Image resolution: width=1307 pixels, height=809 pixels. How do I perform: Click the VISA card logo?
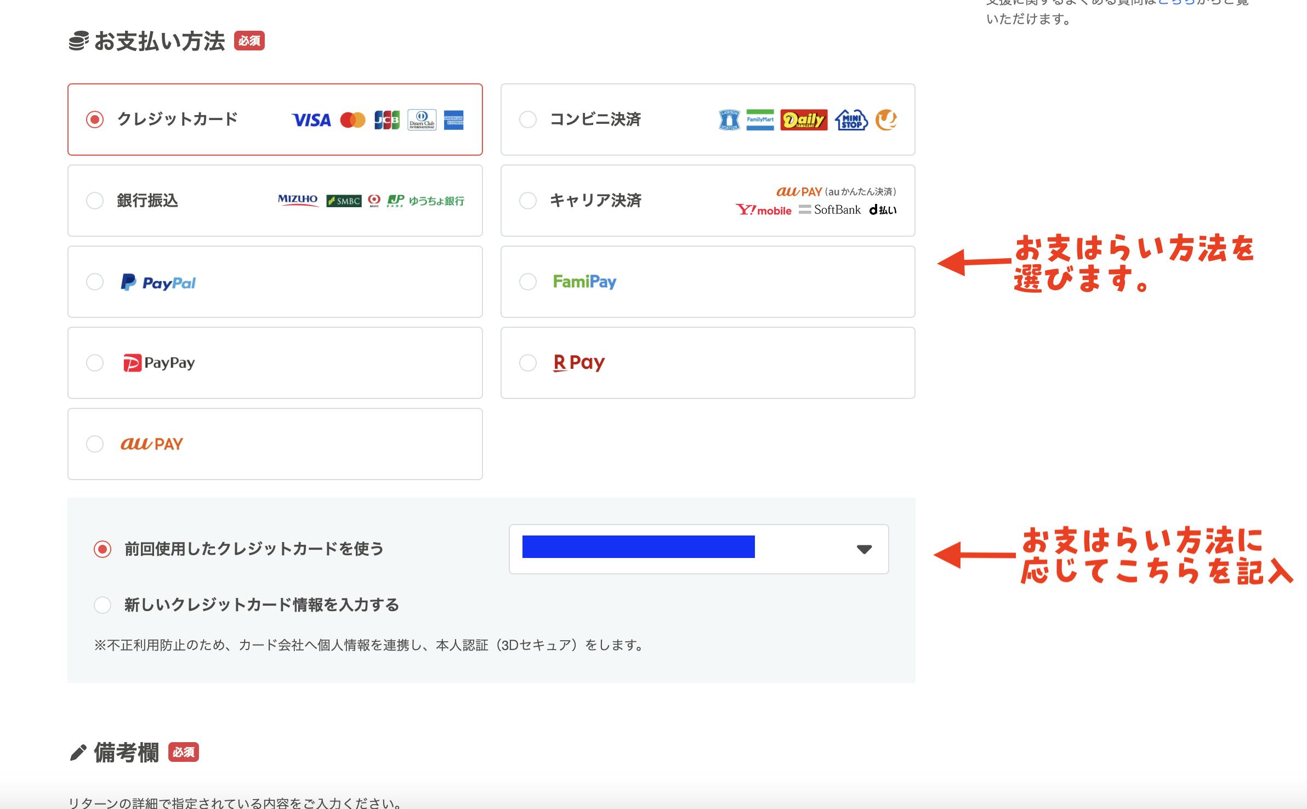tap(311, 120)
